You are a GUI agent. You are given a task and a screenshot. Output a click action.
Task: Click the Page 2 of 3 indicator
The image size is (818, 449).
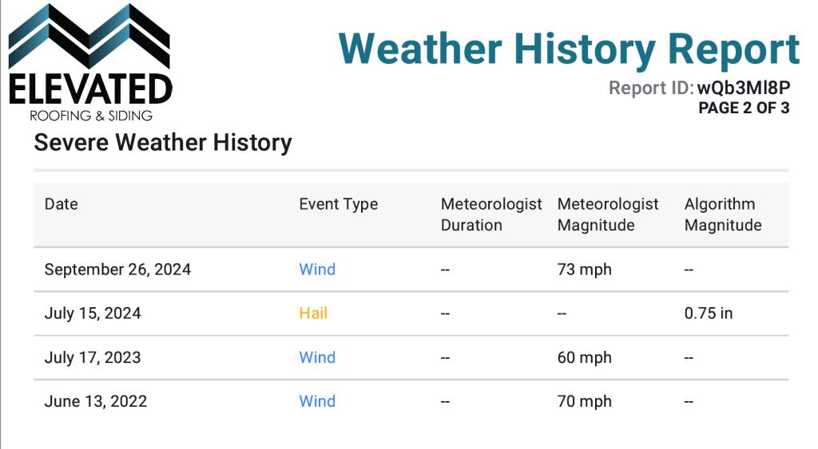tap(743, 108)
